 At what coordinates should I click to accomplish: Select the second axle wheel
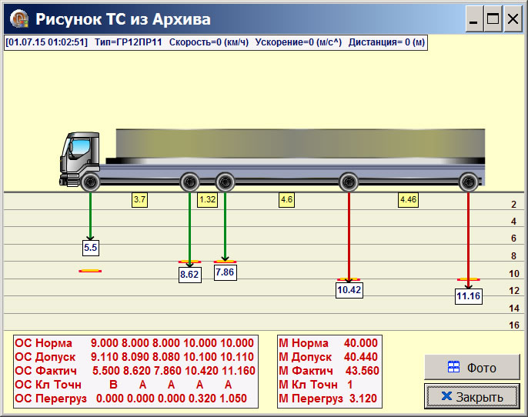click(190, 182)
